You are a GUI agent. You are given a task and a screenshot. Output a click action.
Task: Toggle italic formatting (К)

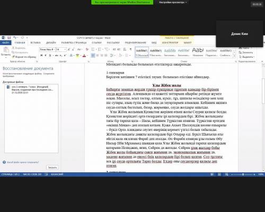click(46, 56)
